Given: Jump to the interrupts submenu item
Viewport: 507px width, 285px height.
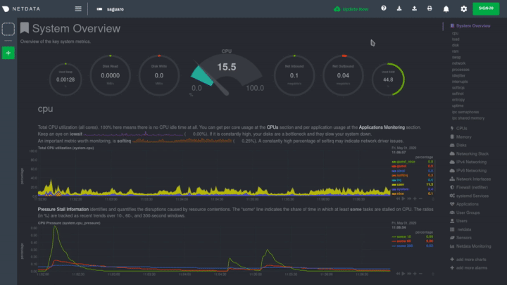Looking at the screenshot, I should point(460,82).
